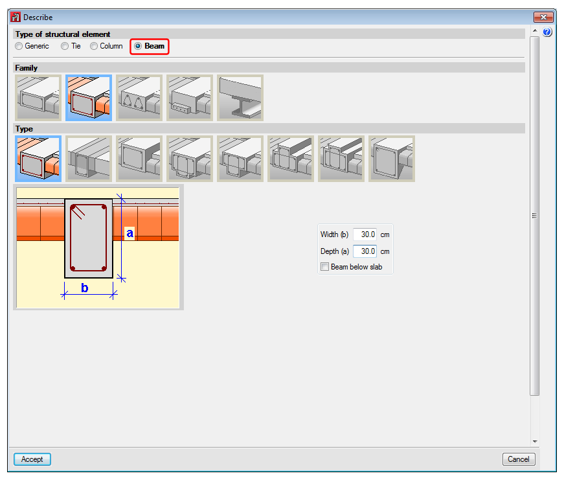Click the vertical scrollbar thumb
The image size is (564, 480).
pyautogui.click(x=535, y=216)
